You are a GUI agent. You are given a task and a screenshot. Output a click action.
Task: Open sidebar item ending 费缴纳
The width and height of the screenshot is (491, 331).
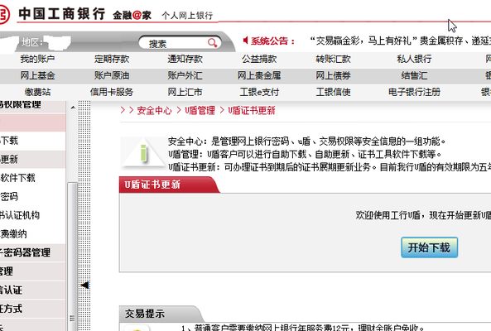click(32, 234)
